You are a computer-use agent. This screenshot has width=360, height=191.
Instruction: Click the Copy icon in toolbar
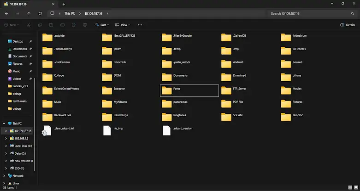point(40,25)
